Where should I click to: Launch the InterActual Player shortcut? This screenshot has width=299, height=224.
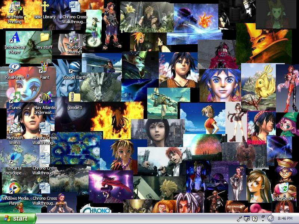(15, 43)
